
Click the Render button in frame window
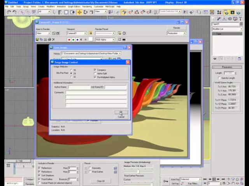pyautogui.click(x=176, y=28)
